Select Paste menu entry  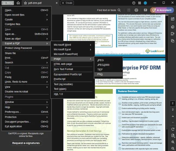click(27, 77)
